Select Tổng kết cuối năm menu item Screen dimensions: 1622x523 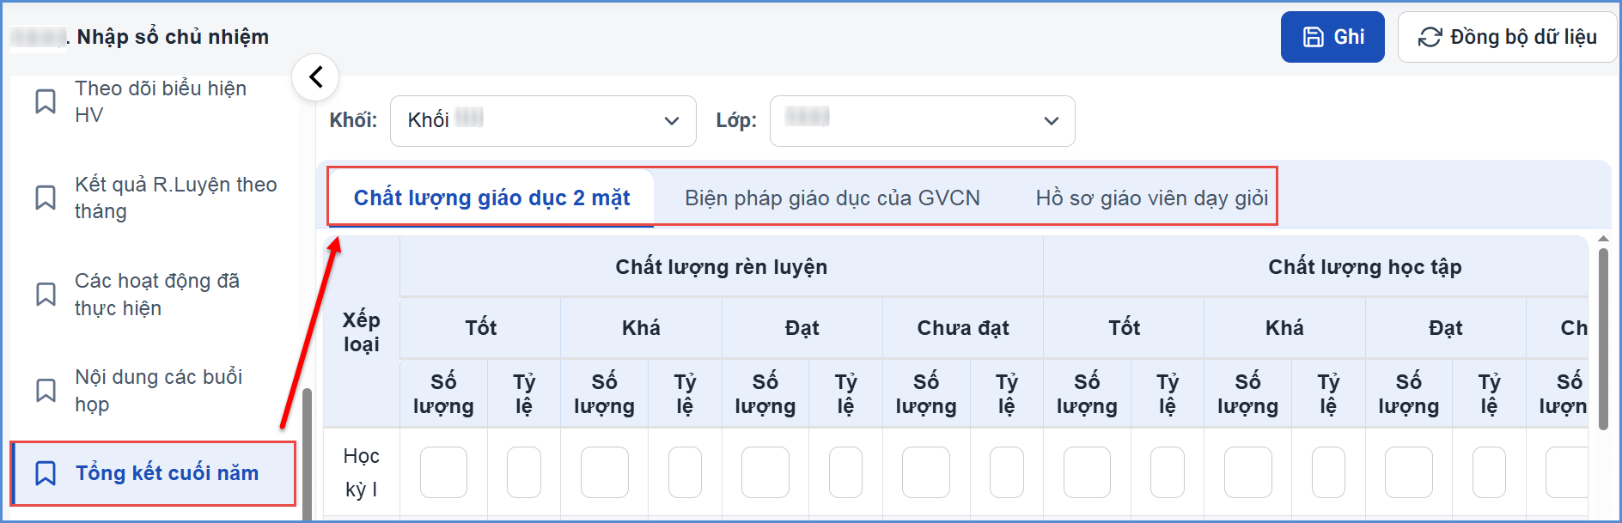tap(153, 473)
